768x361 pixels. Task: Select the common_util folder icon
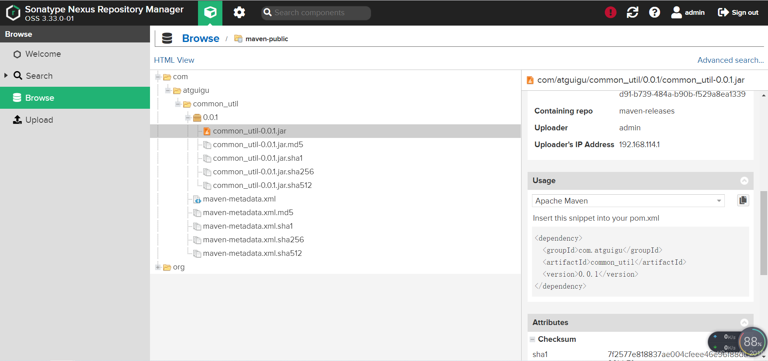pyautogui.click(x=187, y=104)
